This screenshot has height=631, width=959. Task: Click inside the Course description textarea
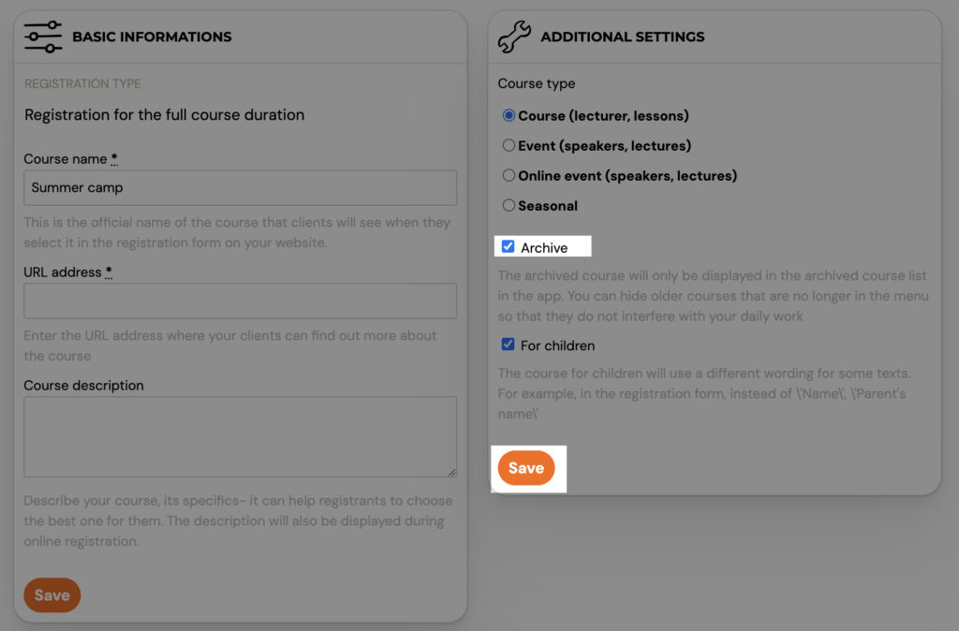tap(241, 436)
